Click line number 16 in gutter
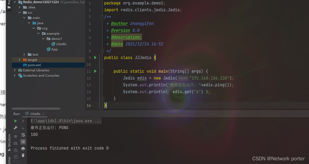 (89, 105)
